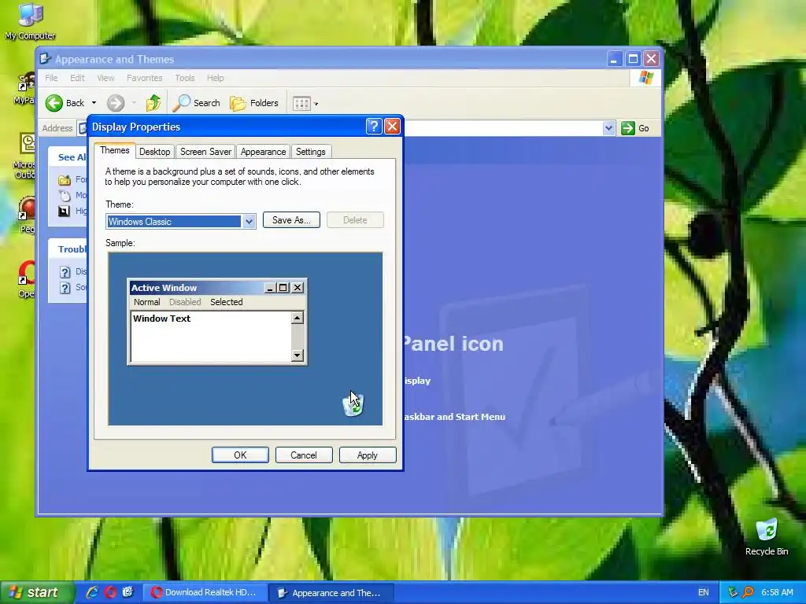Click the Apply button
806x604 pixels.
(368, 455)
